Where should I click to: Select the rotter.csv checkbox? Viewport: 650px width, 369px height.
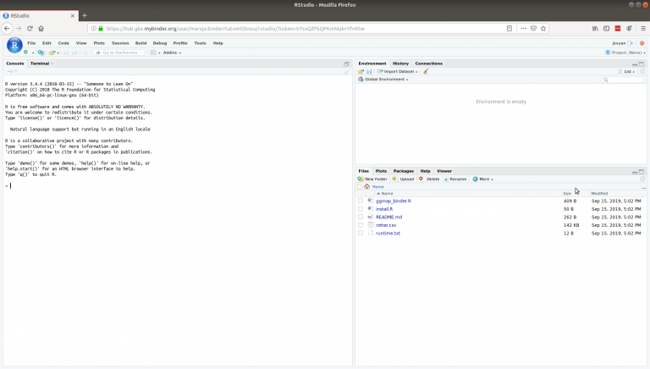(361, 225)
